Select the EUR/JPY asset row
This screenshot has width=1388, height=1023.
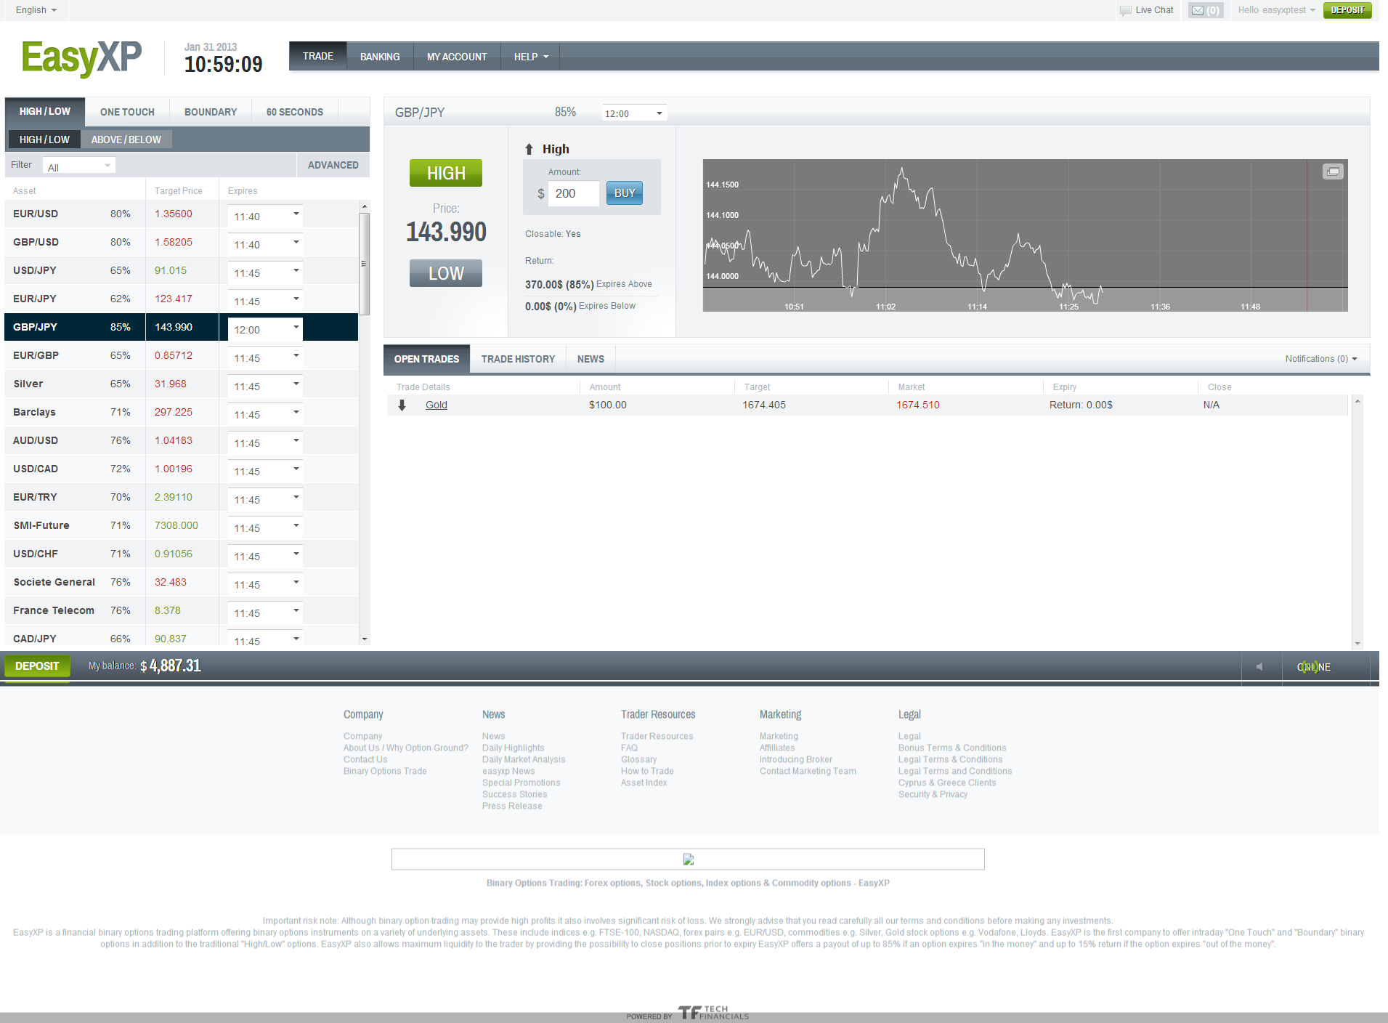182,299
